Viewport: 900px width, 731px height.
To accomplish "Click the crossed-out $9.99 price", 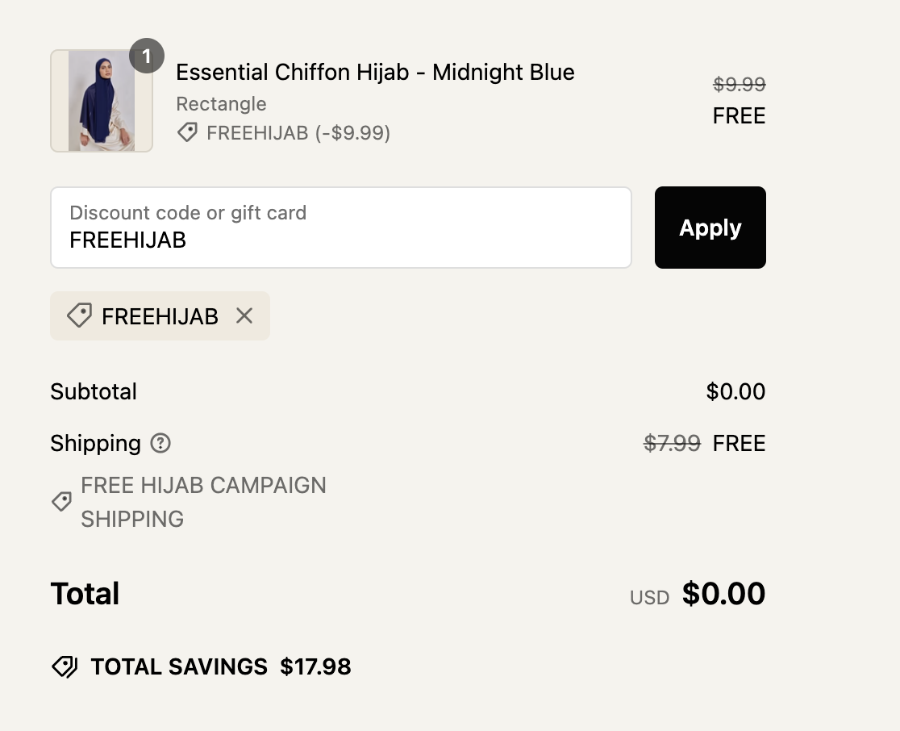I will pyautogui.click(x=739, y=84).
